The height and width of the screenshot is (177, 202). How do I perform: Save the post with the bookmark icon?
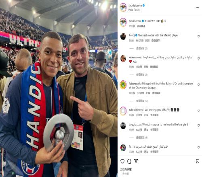click(x=198, y=161)
